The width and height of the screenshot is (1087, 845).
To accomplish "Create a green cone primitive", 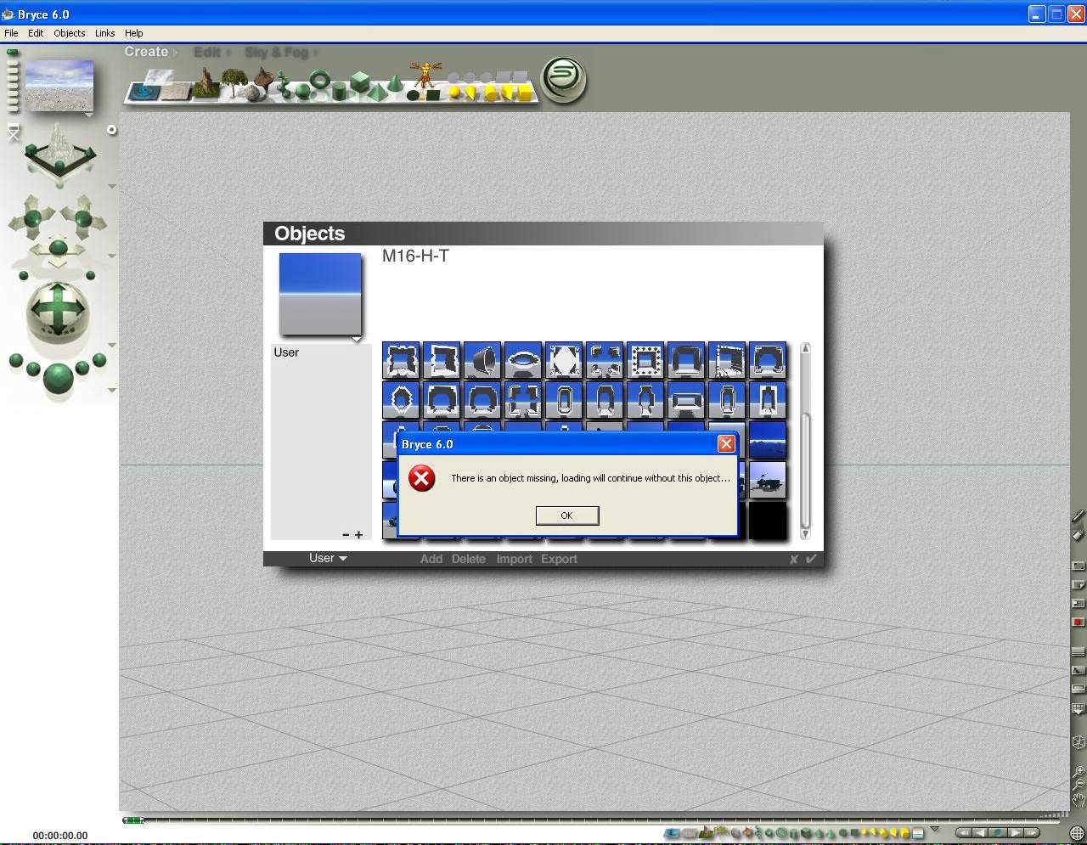I will click(x=395, y=85).
